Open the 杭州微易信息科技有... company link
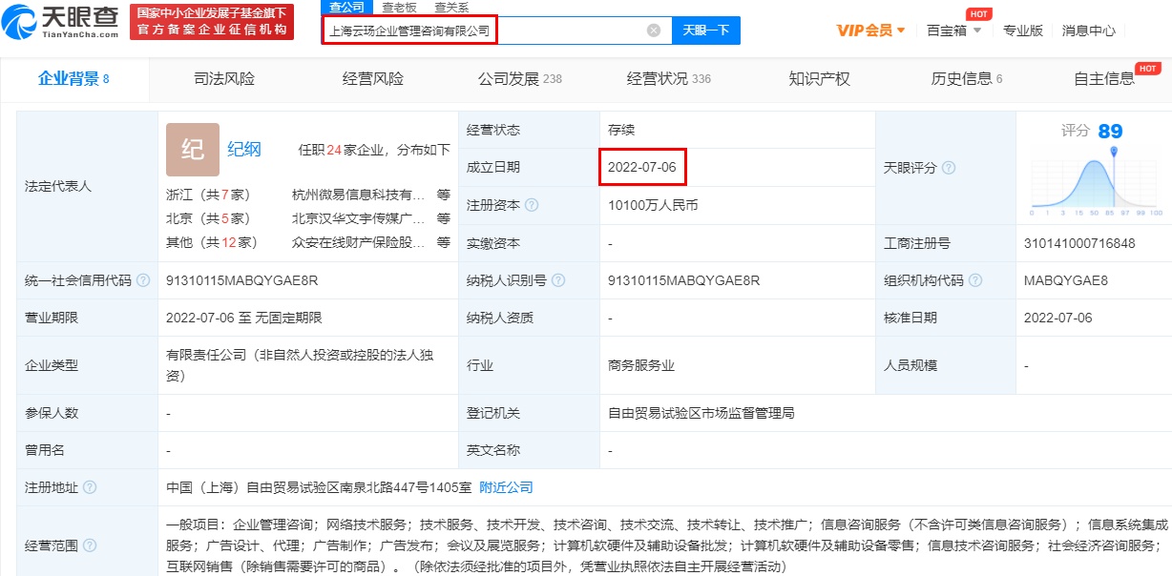1172x576 pixels. [x=359, y=195]
